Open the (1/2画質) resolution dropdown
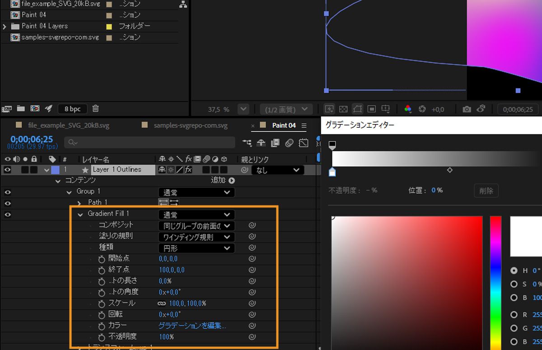 pyautogui.click(x=286, y=109)
